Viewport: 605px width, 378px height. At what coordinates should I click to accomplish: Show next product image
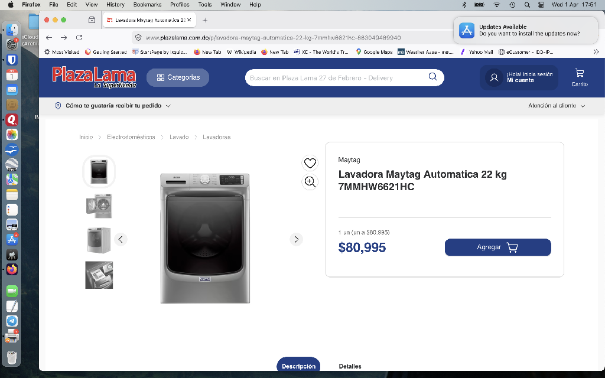(297, 240)
